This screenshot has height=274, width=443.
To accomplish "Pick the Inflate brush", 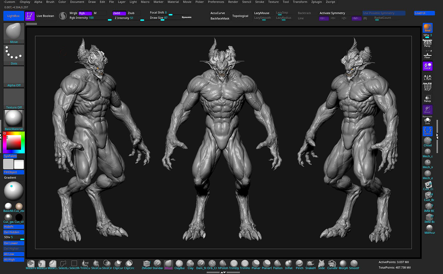I will [289, 264].
